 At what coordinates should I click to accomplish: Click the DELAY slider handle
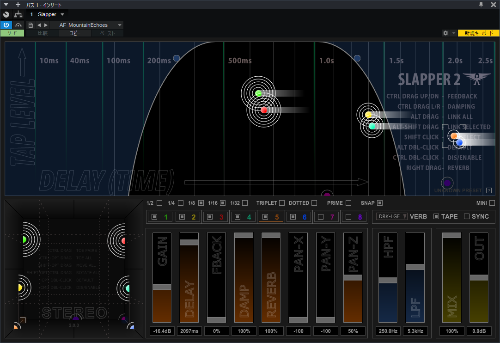point(189,242)
